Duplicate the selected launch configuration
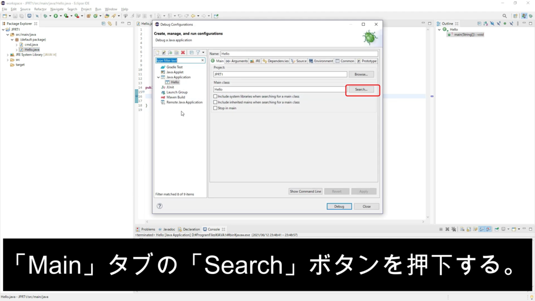The image size is (535, 301). (177, 53)
